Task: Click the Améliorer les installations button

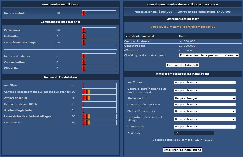Action: pyautogui.click(x=182, y=150)
